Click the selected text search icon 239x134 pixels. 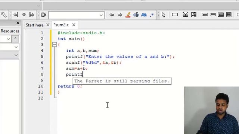click(x=136, y=15)
